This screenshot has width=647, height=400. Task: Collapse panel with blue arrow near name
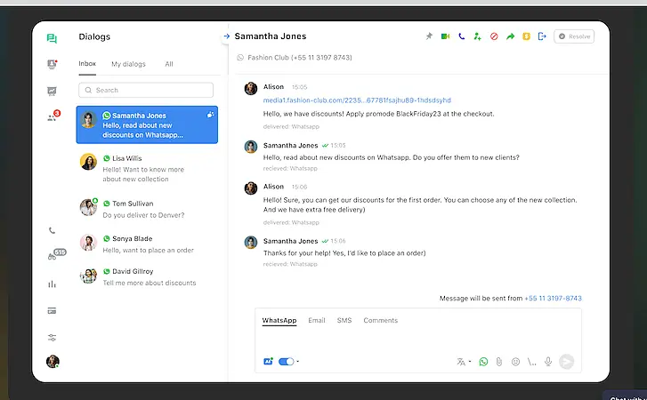[226, 36]
